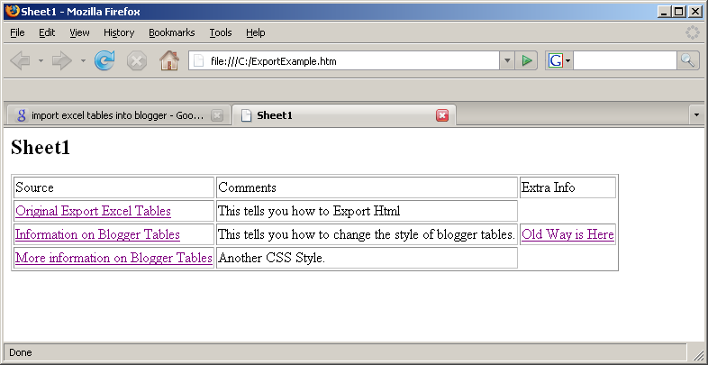The height and width of the screenshot is (365, 708).
Task: Open the Back history dropdown arrow
Action: point(41,60)
